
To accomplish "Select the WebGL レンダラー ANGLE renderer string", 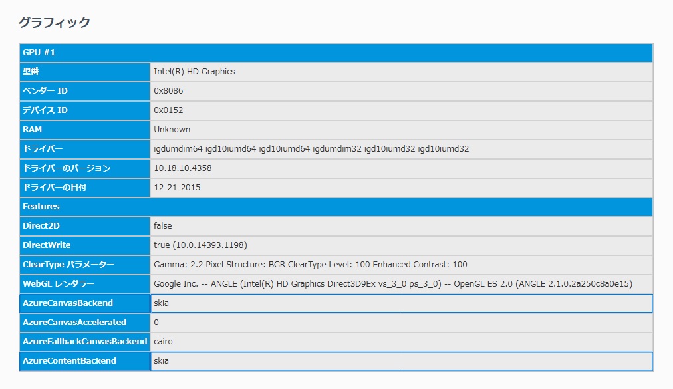I will 392,284.
